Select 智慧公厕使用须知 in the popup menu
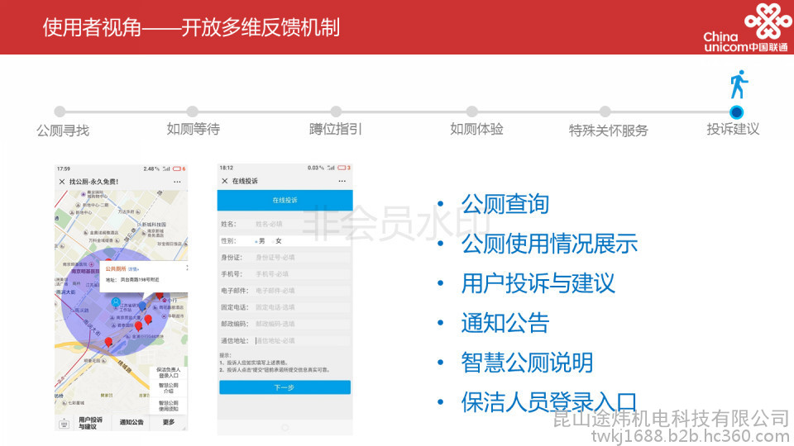The width and height of the screenshot is (794, 446). click(x=169, y=406)
